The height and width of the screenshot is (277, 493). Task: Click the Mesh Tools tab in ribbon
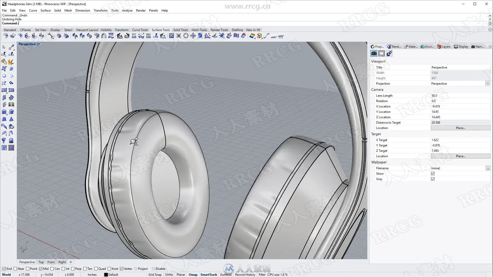pos(200,30)
